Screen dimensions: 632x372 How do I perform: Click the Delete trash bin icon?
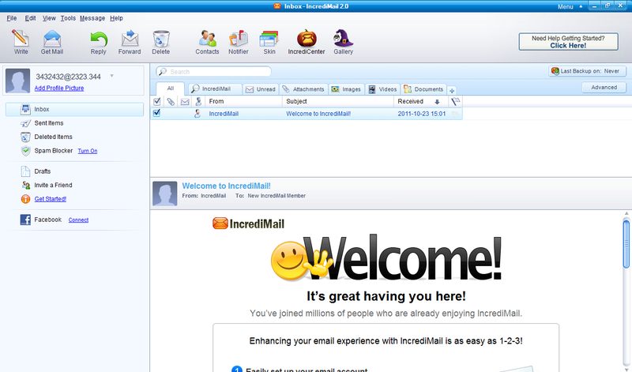point(161,39)
